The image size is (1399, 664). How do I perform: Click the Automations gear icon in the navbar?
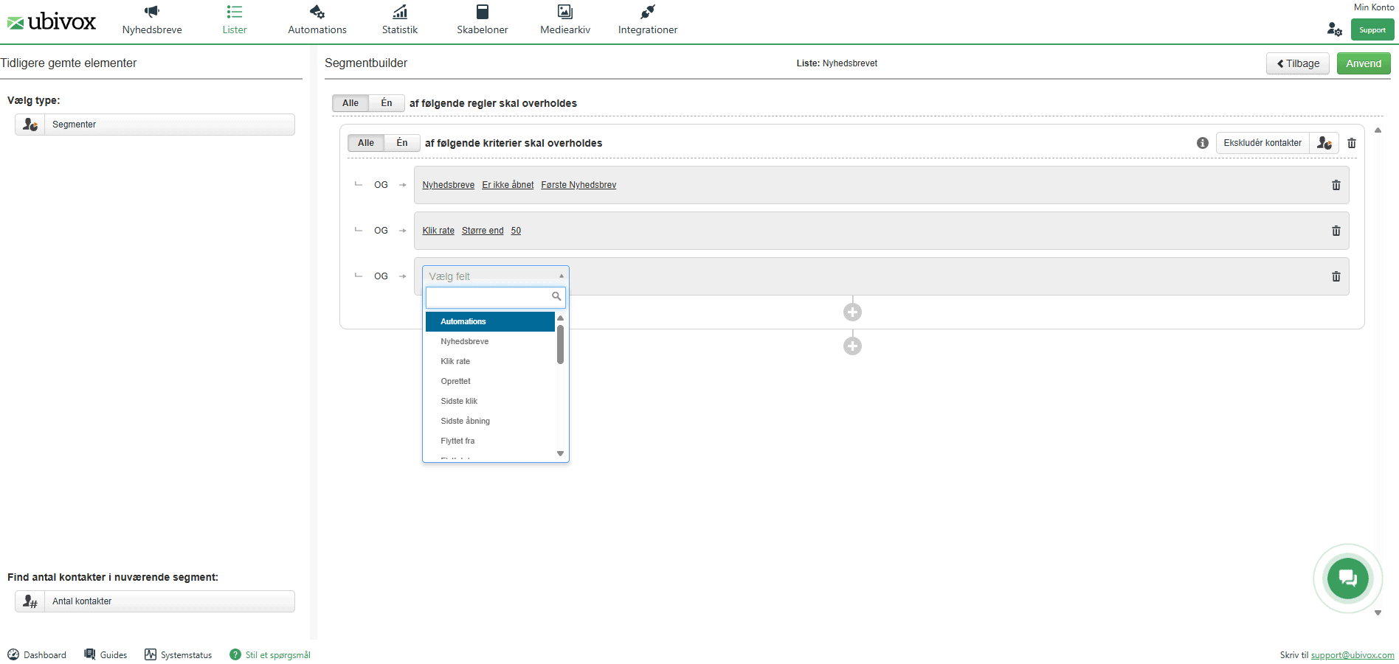click(317, 13)
